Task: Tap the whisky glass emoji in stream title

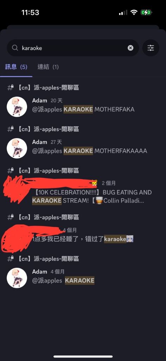Action: 99,201
